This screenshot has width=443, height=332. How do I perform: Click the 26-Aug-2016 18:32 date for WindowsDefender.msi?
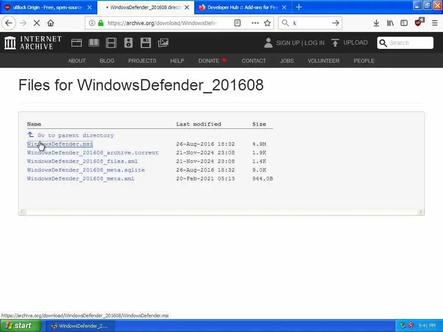click(205, 144)
